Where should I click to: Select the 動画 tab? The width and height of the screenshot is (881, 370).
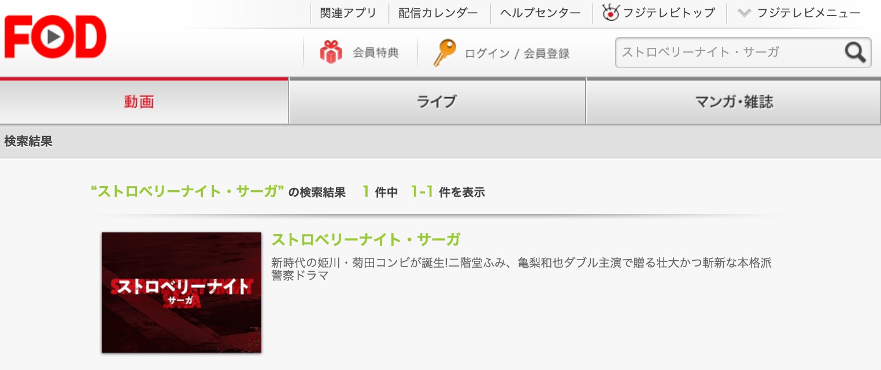pos(144,102)
